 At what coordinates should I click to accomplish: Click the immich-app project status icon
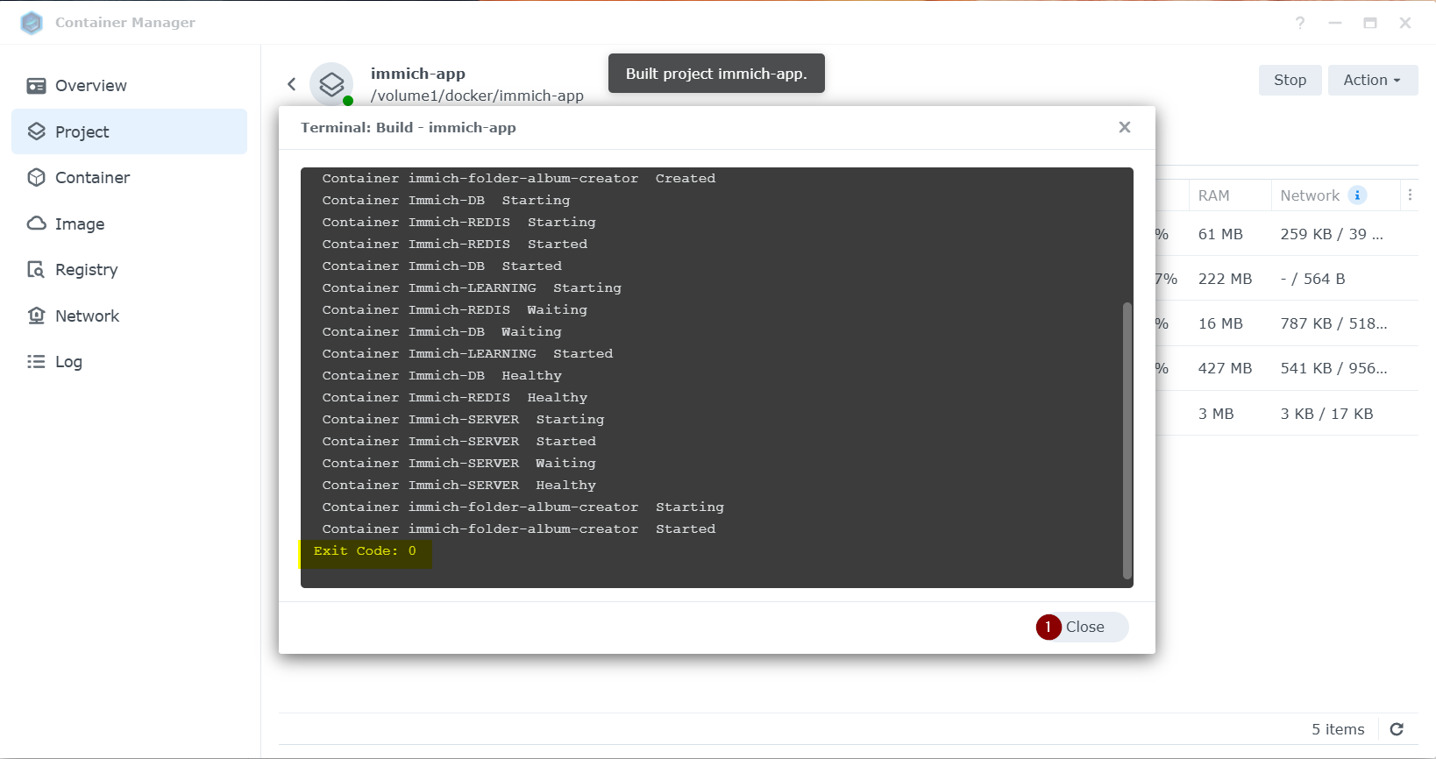pyautogui.click(x=331, y=84)
